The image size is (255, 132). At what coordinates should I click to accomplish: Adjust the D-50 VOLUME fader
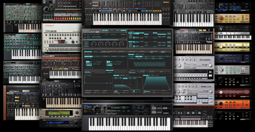point(104,110)
